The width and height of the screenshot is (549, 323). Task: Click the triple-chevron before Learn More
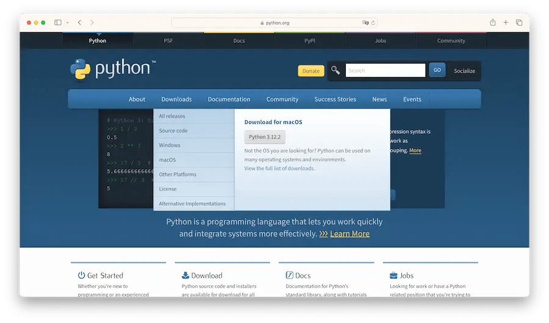coord(323,234)
